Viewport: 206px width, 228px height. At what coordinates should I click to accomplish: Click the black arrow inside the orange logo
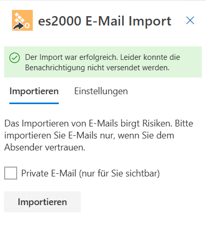19,27
